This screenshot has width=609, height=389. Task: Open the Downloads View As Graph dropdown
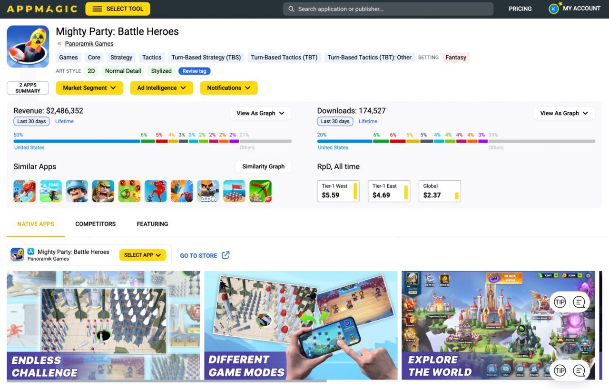tap(564, 113)
